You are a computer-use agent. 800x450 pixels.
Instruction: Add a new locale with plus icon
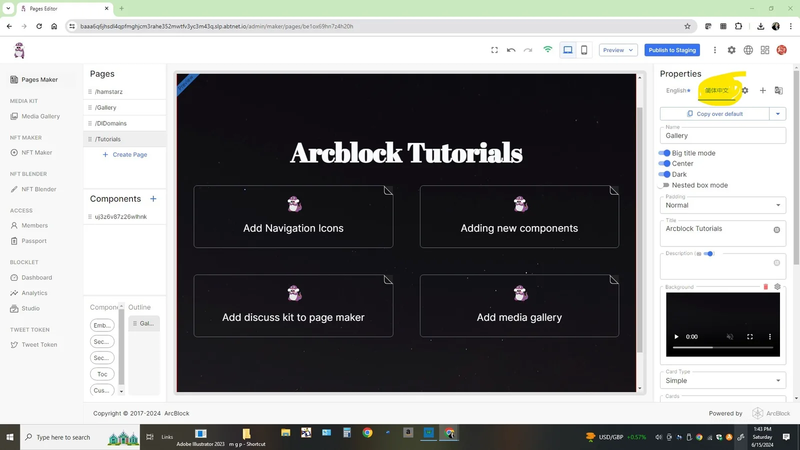pyautogui.click(x=762, y=90)
